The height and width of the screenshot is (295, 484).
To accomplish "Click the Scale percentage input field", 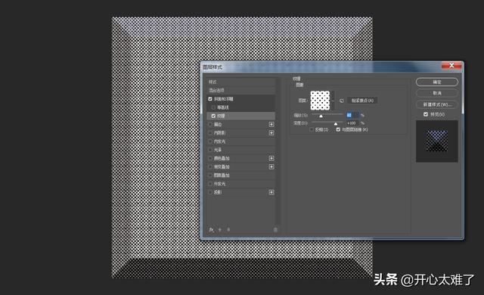I will coord(352,115).
